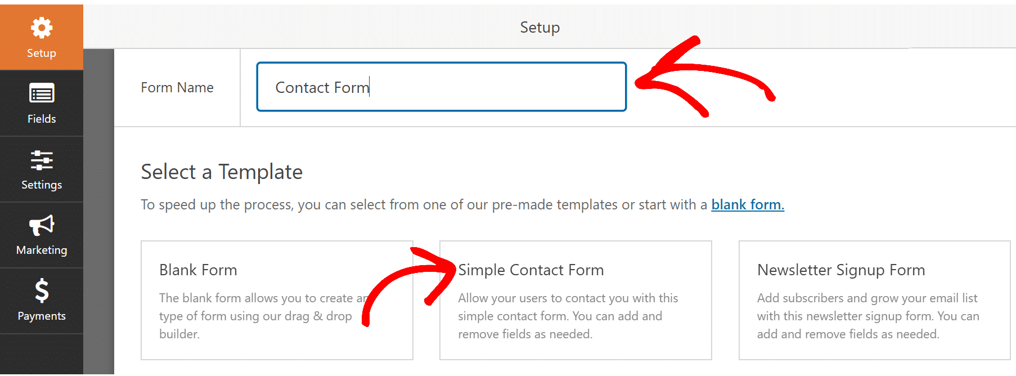Click the Payments dollar sign icon
The image size is (1016, 376).
42,291
